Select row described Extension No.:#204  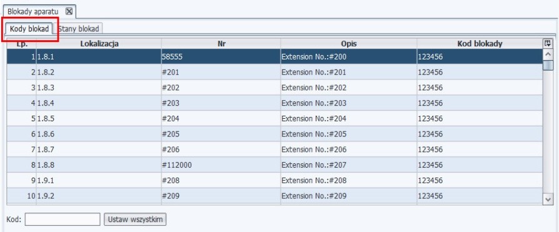[x=274, y=118]
